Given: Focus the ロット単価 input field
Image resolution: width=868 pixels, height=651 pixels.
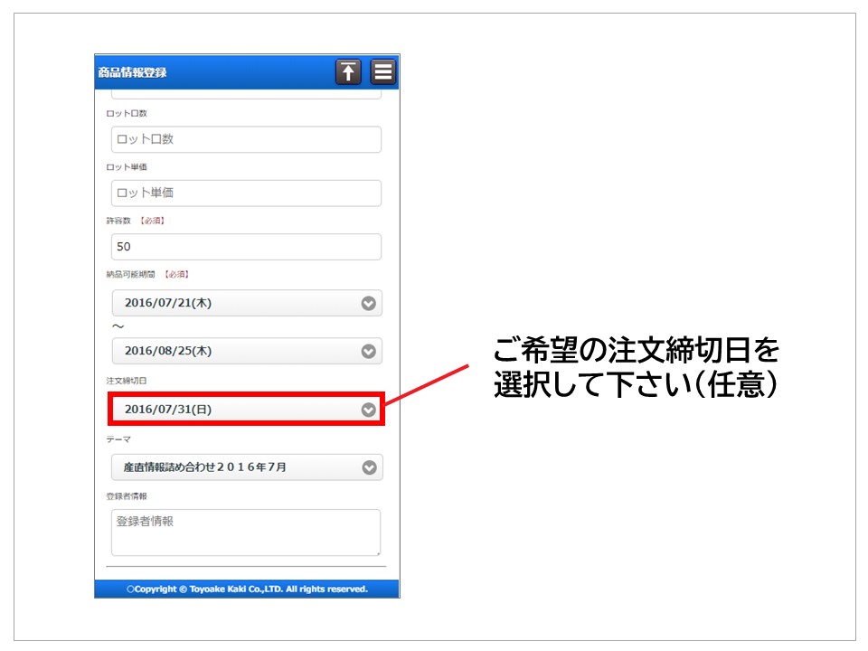Looking at the screenshot, I should [246, 193].
